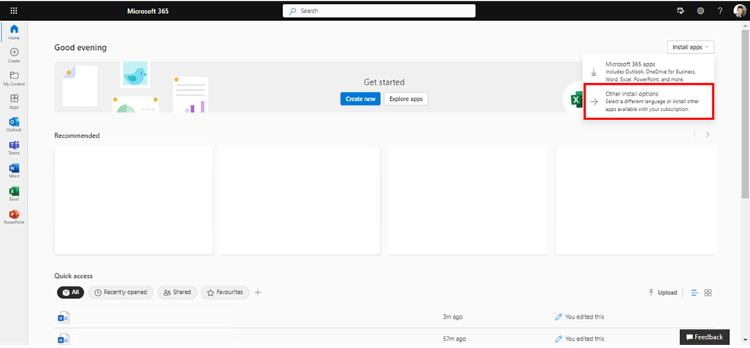Click the magnifier icon in search box

[x=293, y=11]
